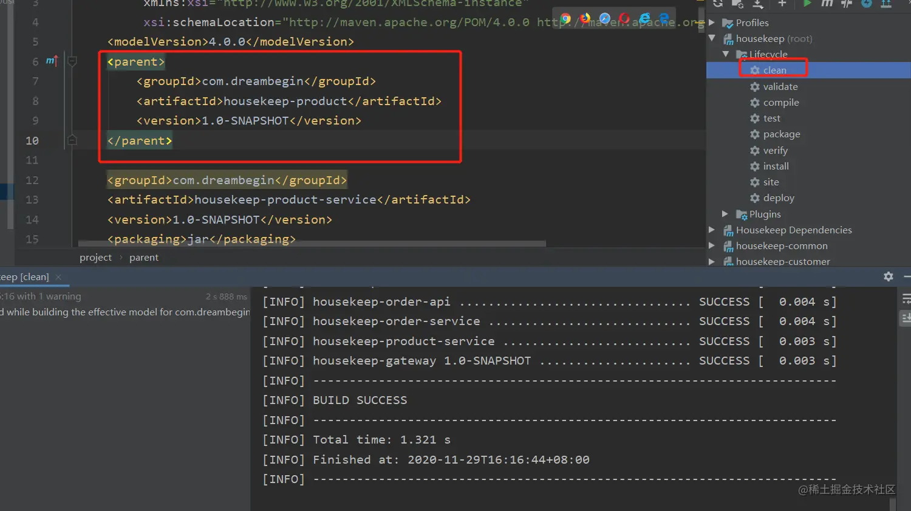Open pom.xml preview in Internet Explorer

644,19
